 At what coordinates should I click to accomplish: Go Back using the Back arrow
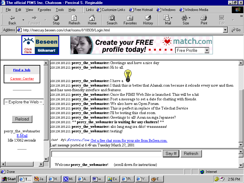click(x=12, y=20)
